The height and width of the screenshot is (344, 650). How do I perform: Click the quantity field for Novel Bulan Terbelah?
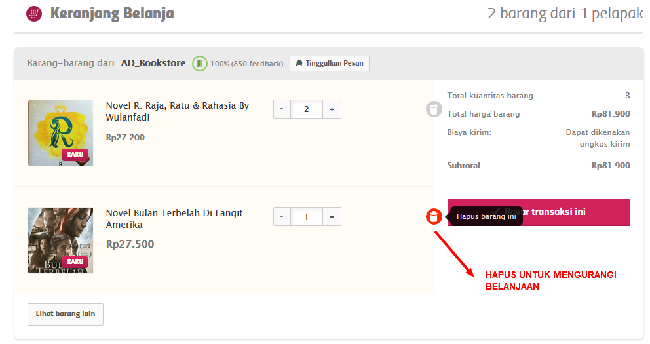[307, 217]
